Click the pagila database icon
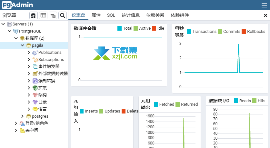 [x=29, y=45]
